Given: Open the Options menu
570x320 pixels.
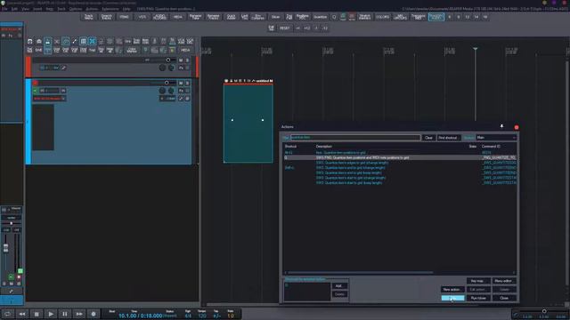Looking at the screenshot, I should pyautogui.click(x=75, y=9).
